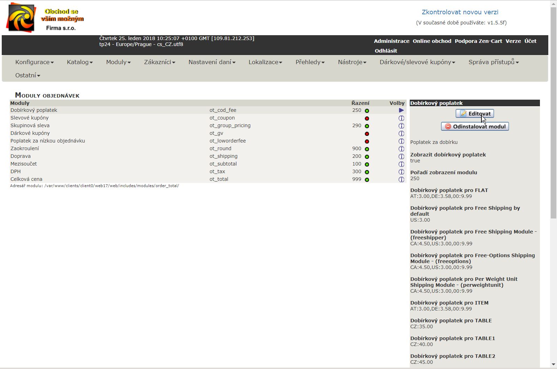Click info icon for Slevové kupóny row

pyautogui.click(x=401, y=118)
